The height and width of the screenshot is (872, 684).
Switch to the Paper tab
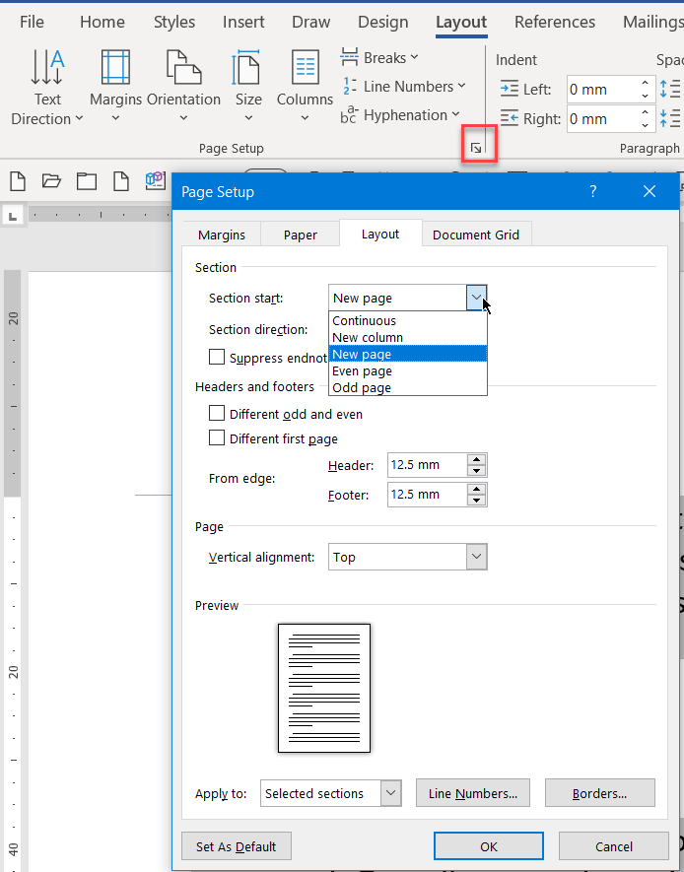301,235
